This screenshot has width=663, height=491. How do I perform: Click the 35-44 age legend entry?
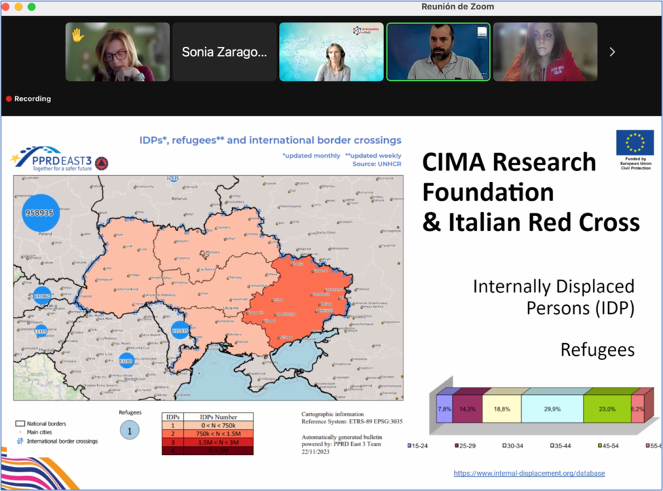[x=561, y=446]
